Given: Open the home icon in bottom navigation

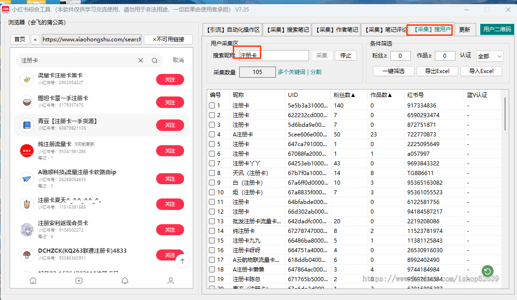Looking at the screenshot, I should 33,281.
